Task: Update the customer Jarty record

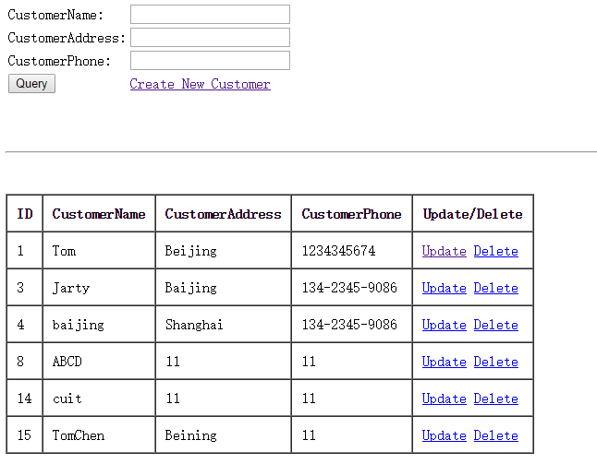Action: coord(444,288)
